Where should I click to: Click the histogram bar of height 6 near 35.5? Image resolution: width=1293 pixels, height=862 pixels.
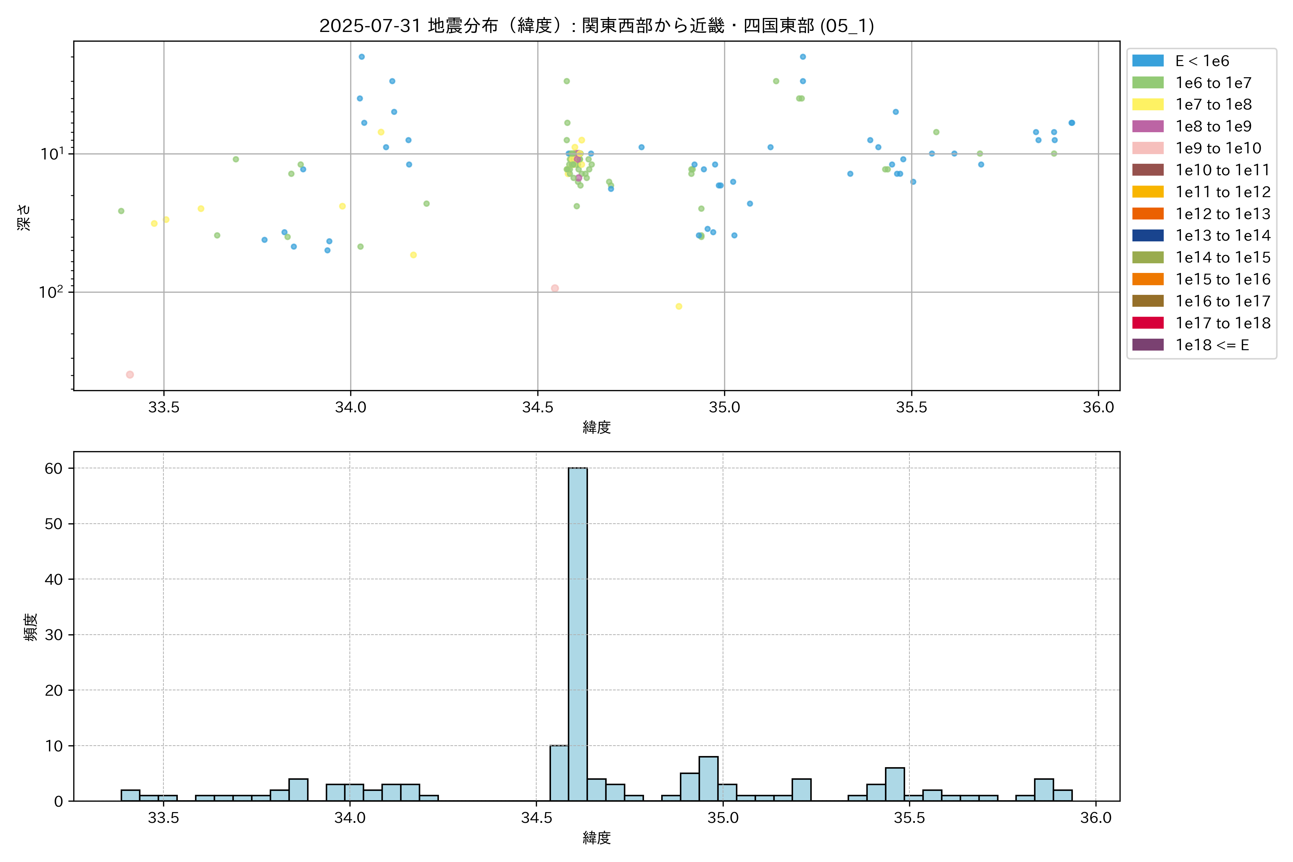(x=894, y=784)
